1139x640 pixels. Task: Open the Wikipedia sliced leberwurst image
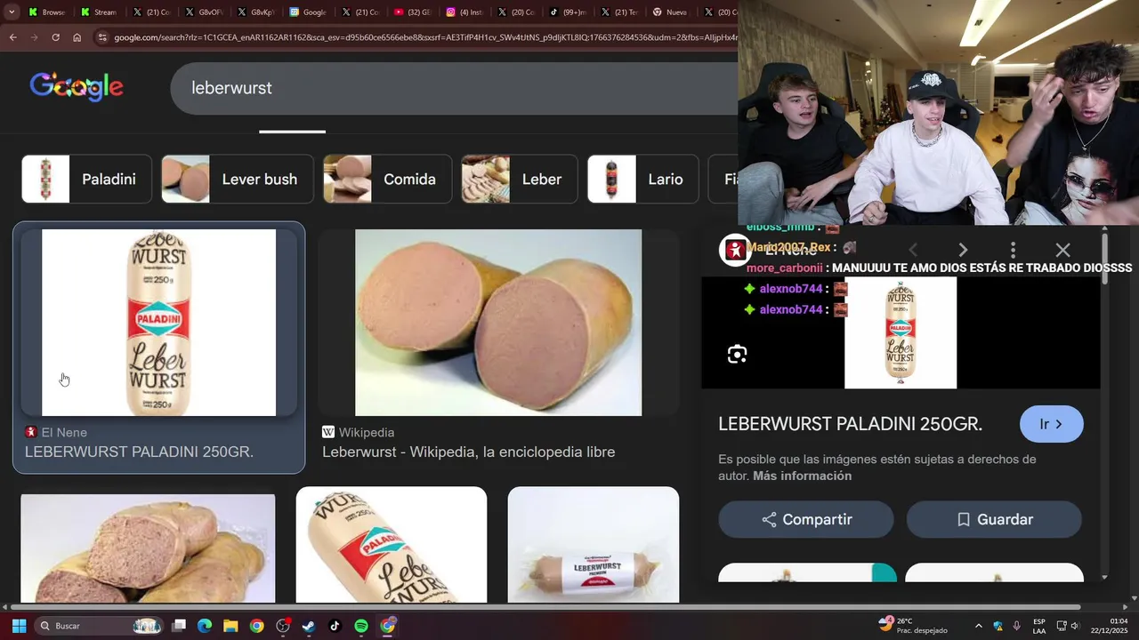click(498, 323)
